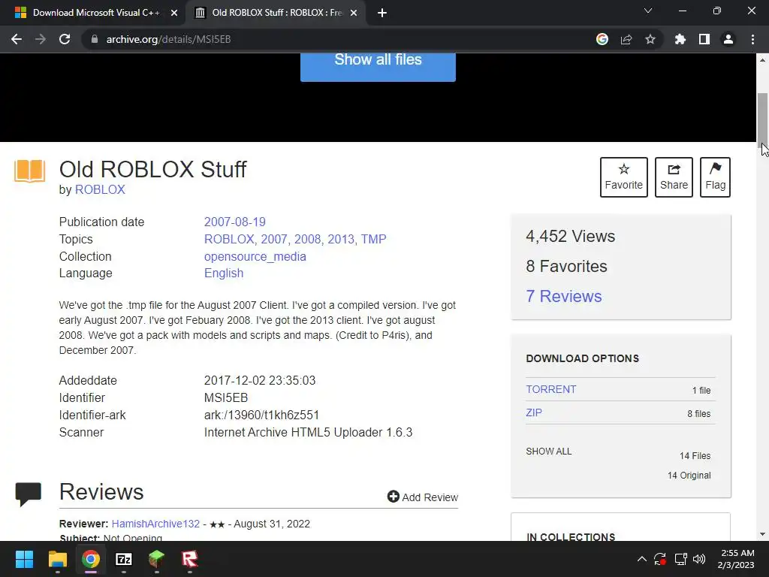Open the 2013 topic link
Viewport: 769px width, 577px height.
click(x=341, y=239)
